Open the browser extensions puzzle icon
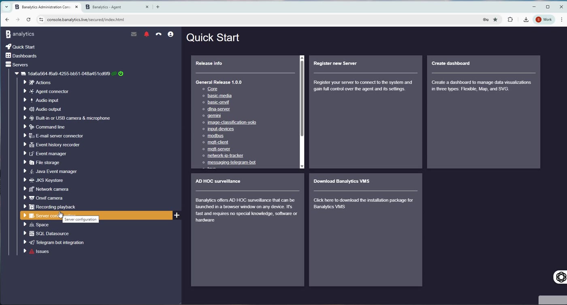The image size is (567, 305). pyautogui.click(x=510, y=19)
